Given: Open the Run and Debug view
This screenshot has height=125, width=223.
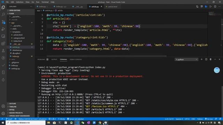Looking at the screenshot, I should tap(3, 29).
